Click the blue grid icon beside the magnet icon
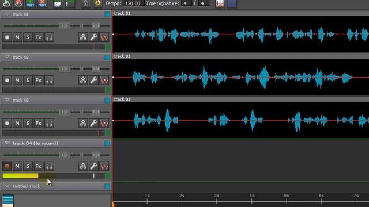This screenshot has height=207, width=369. pyautogui.click(x=232, y=3)
